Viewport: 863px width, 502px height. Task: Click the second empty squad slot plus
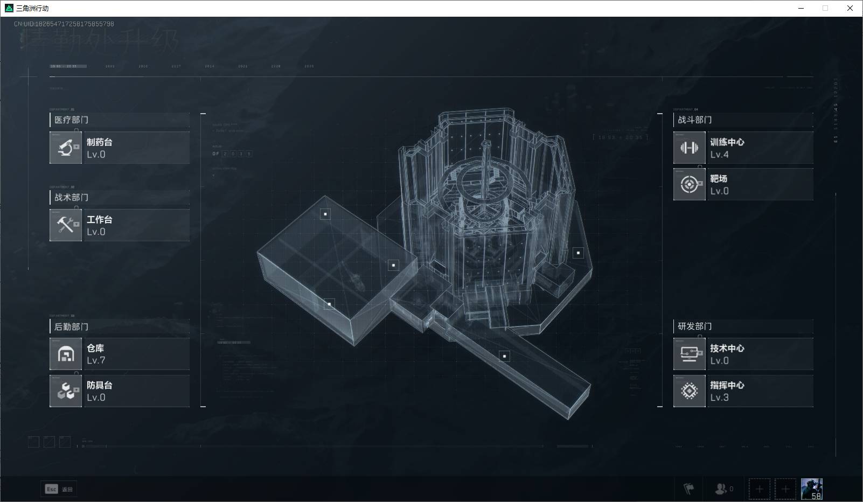pyautogui.click(x=785, y=489)
